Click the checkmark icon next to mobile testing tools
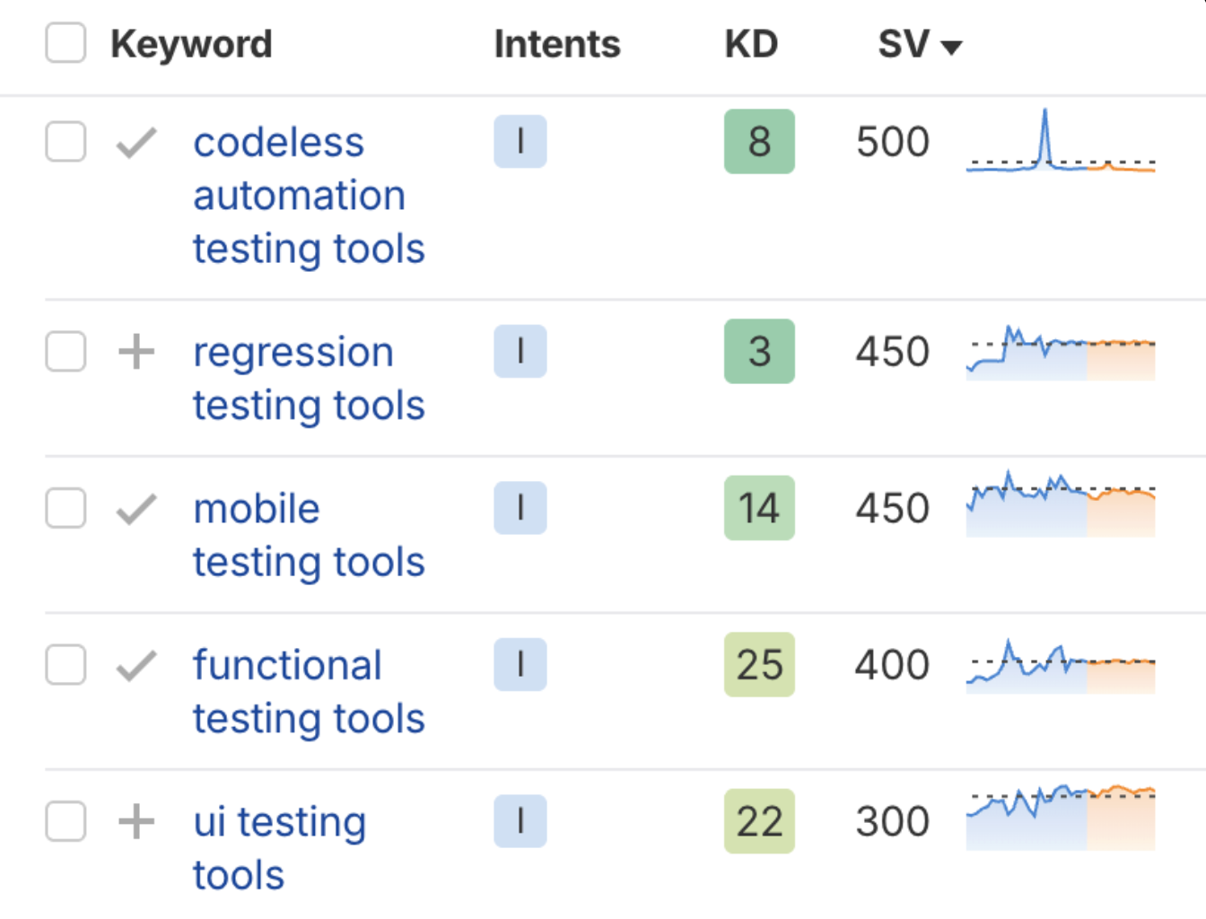 point(135,509)
